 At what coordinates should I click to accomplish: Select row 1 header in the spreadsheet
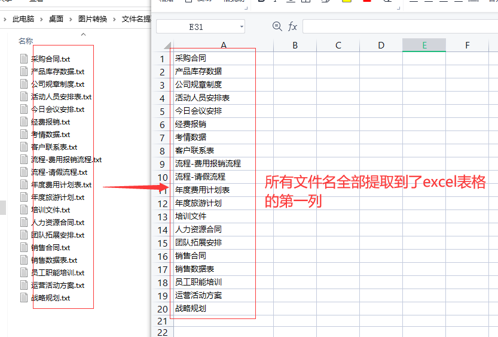pyautogui.click(x=162, y=59)
